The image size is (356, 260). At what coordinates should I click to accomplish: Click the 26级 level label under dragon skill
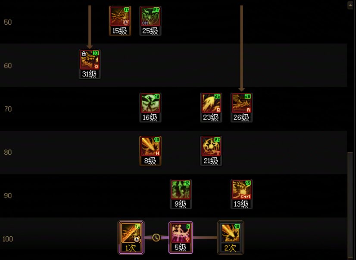coord(241,117)
